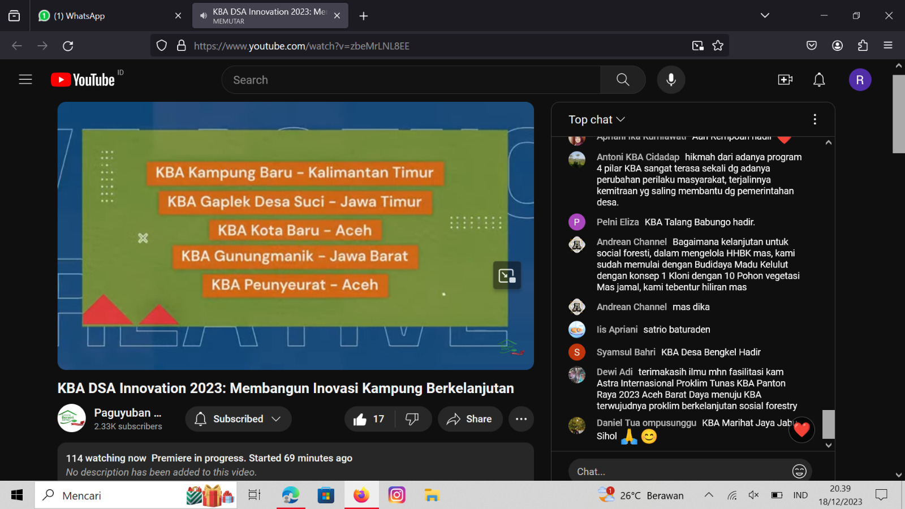
Task: Click the Create video camera icon
Action: pos(785,80)
